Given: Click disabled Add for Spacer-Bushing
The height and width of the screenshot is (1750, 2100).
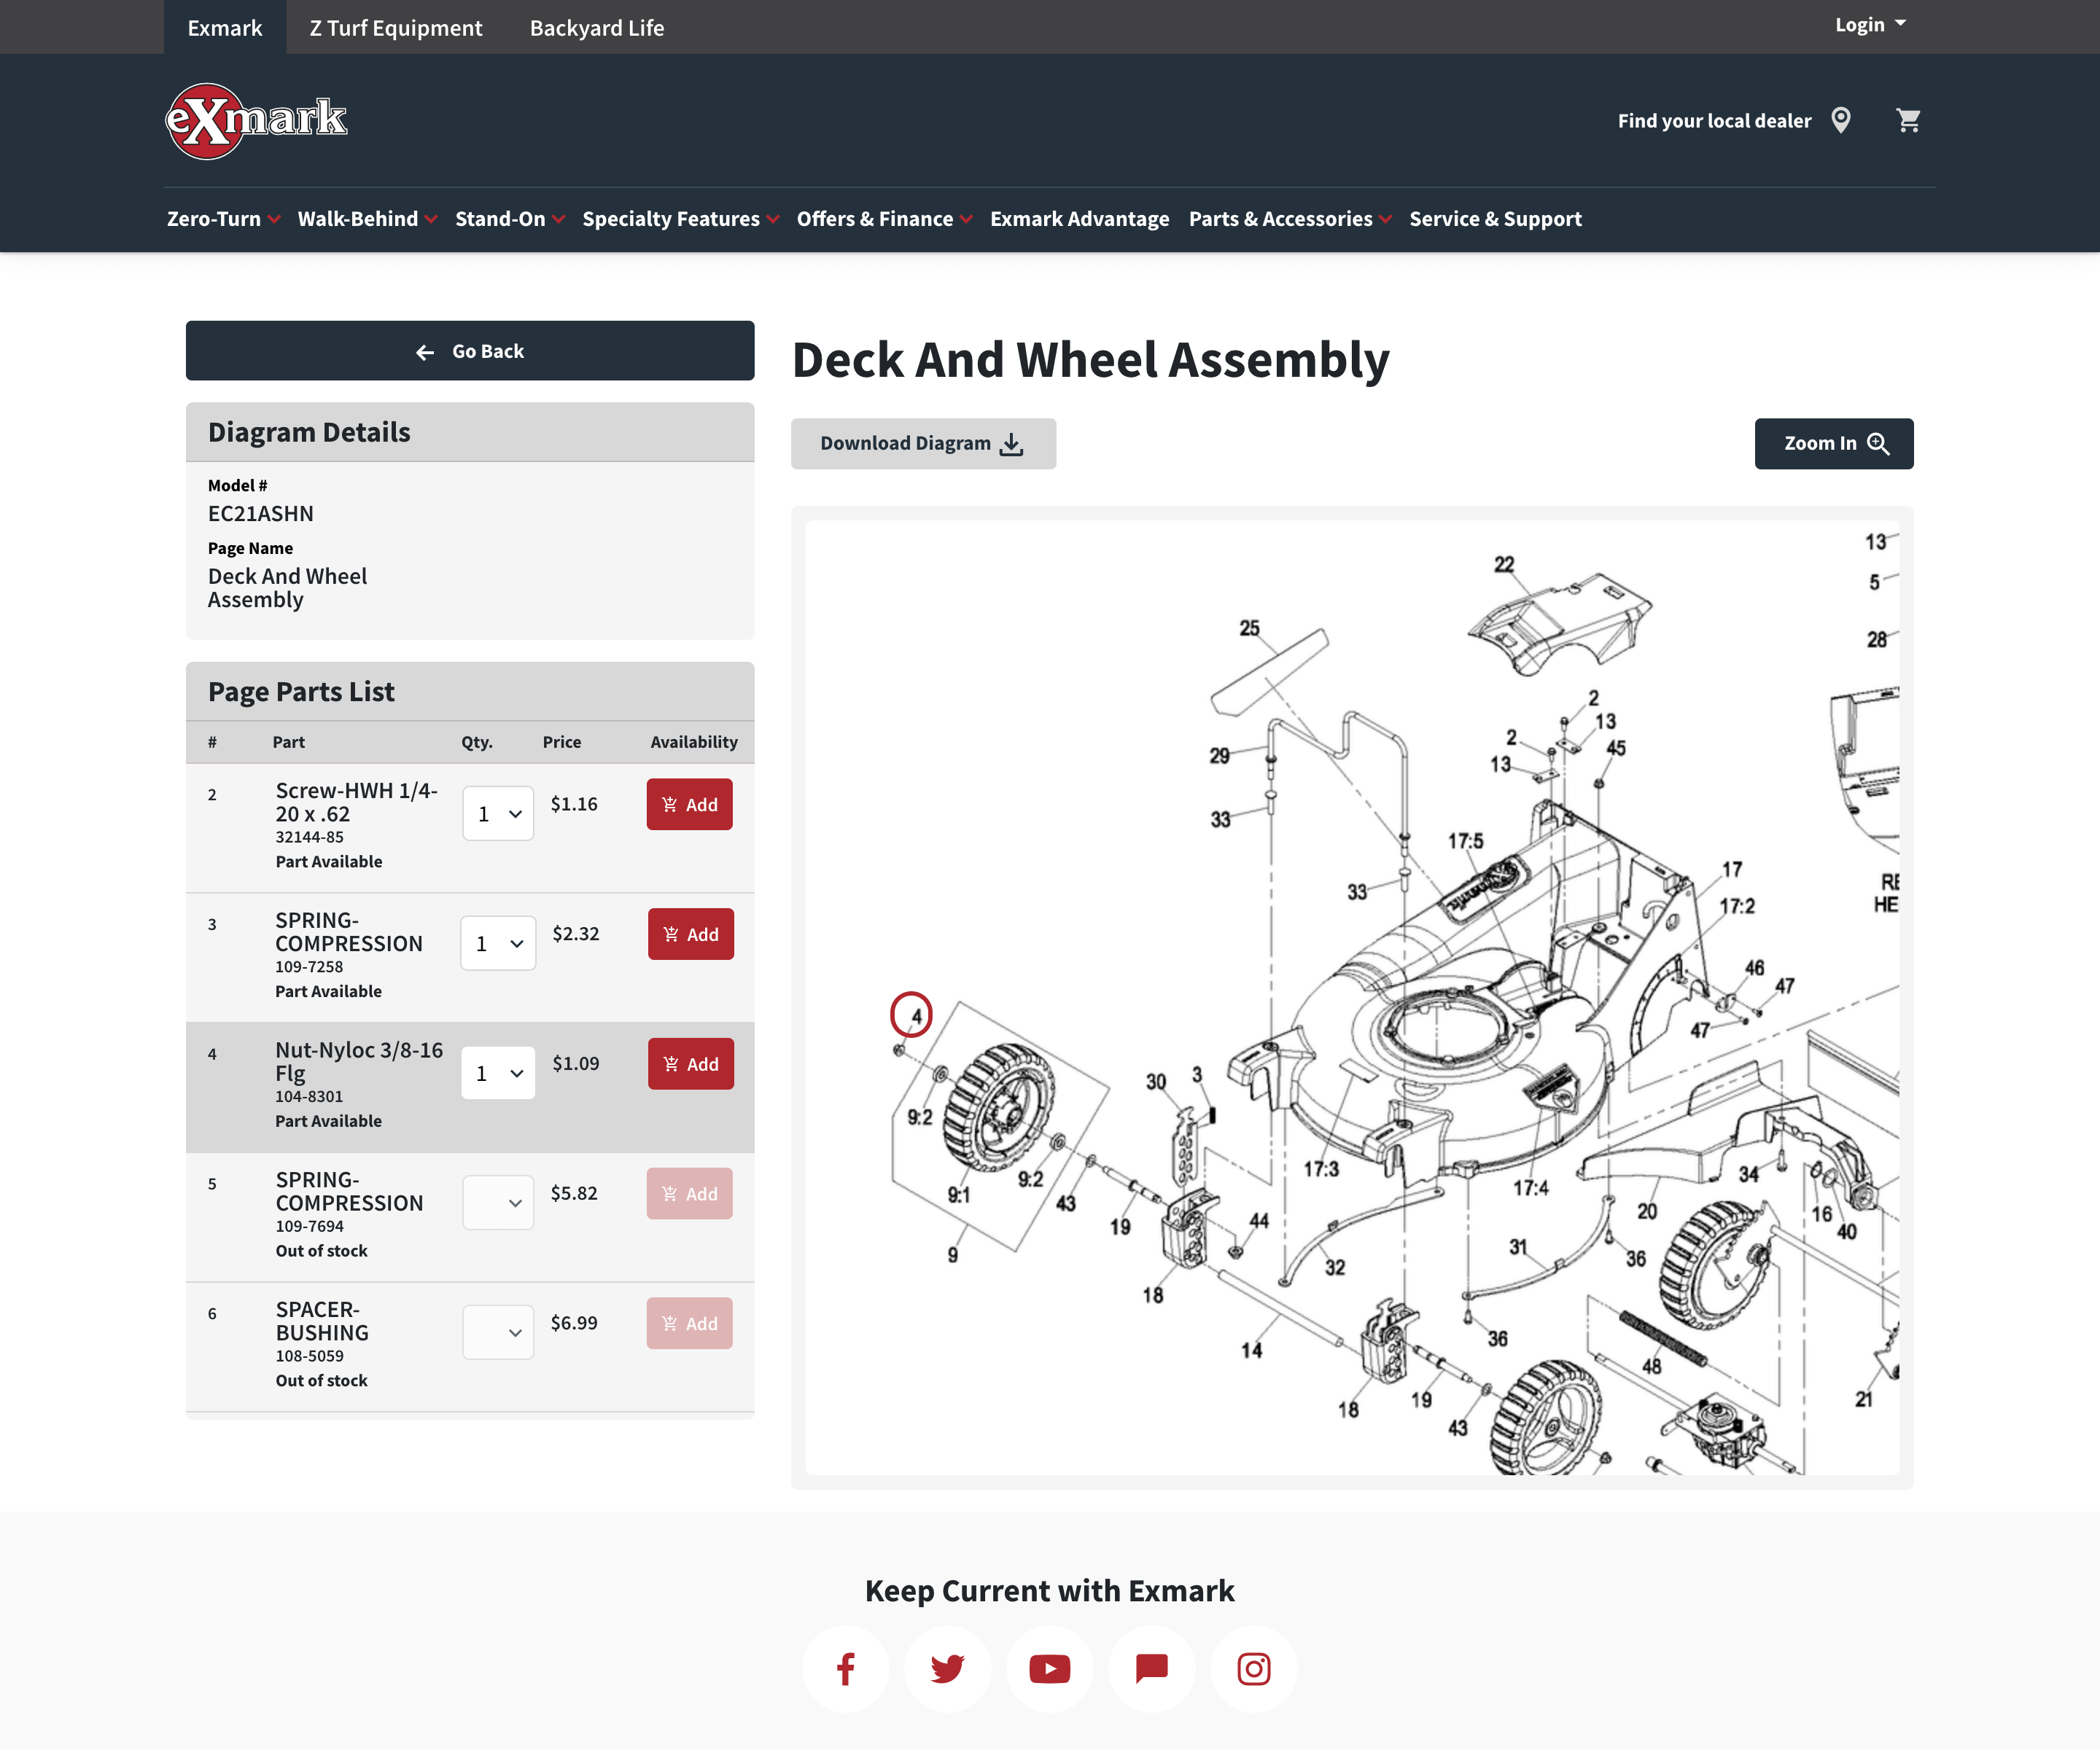Looking at the screenshot, I should [690, 1323].
